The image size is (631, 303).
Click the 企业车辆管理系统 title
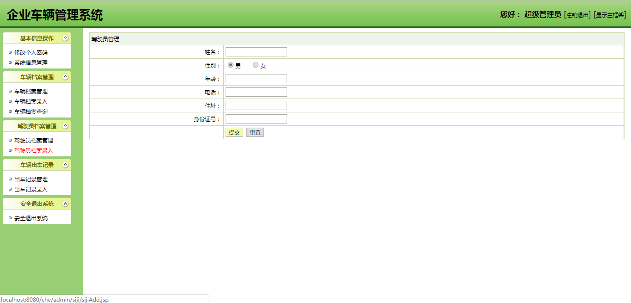tap(55, 15)
